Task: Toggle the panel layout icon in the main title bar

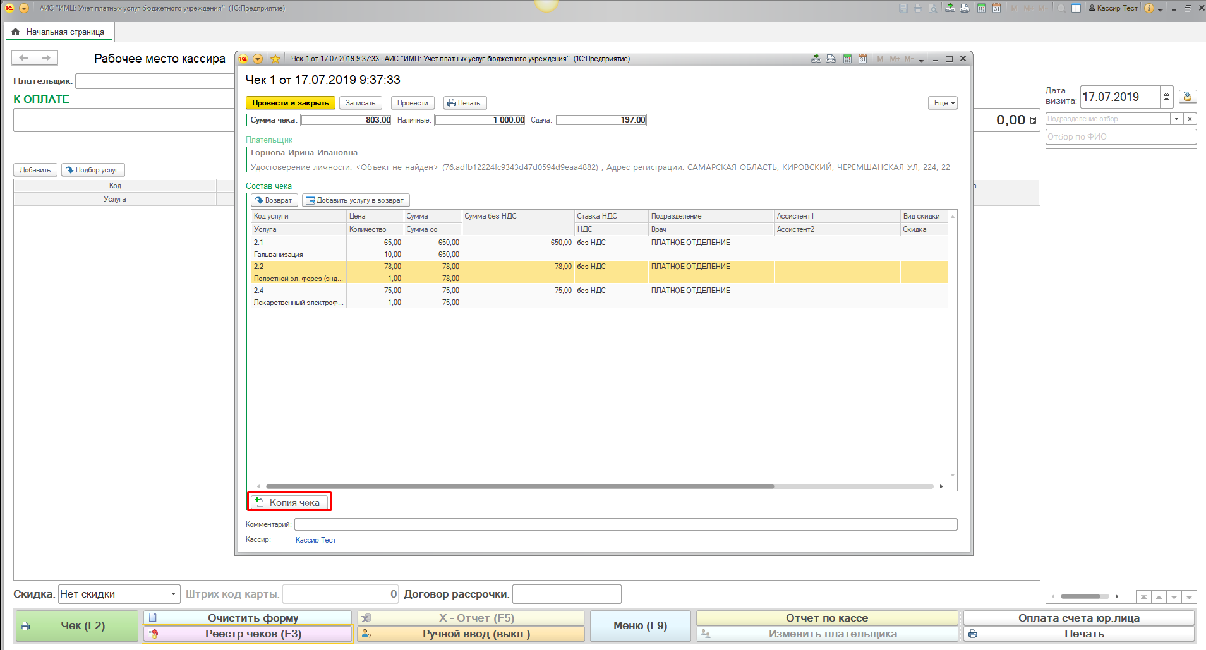Action: (x=1076, y=8)
